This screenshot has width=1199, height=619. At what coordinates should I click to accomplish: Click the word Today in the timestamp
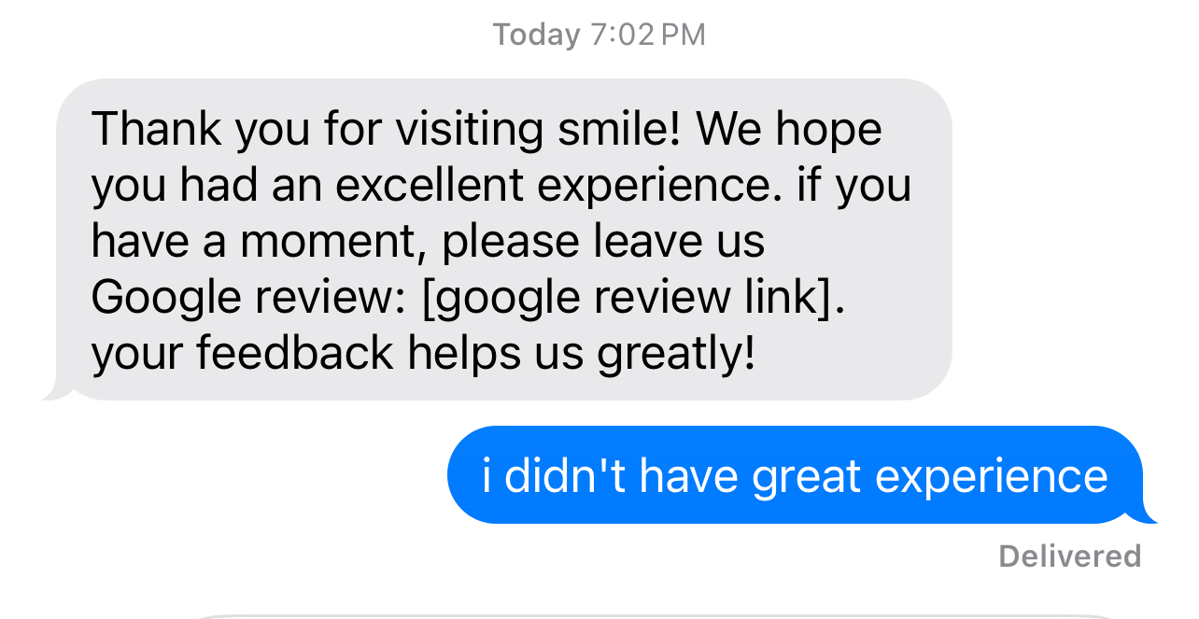tap(536, 35)
